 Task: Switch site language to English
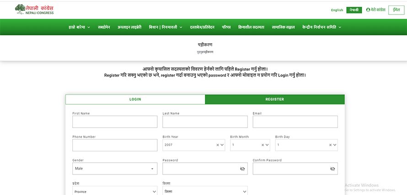[x=337, y=10]
